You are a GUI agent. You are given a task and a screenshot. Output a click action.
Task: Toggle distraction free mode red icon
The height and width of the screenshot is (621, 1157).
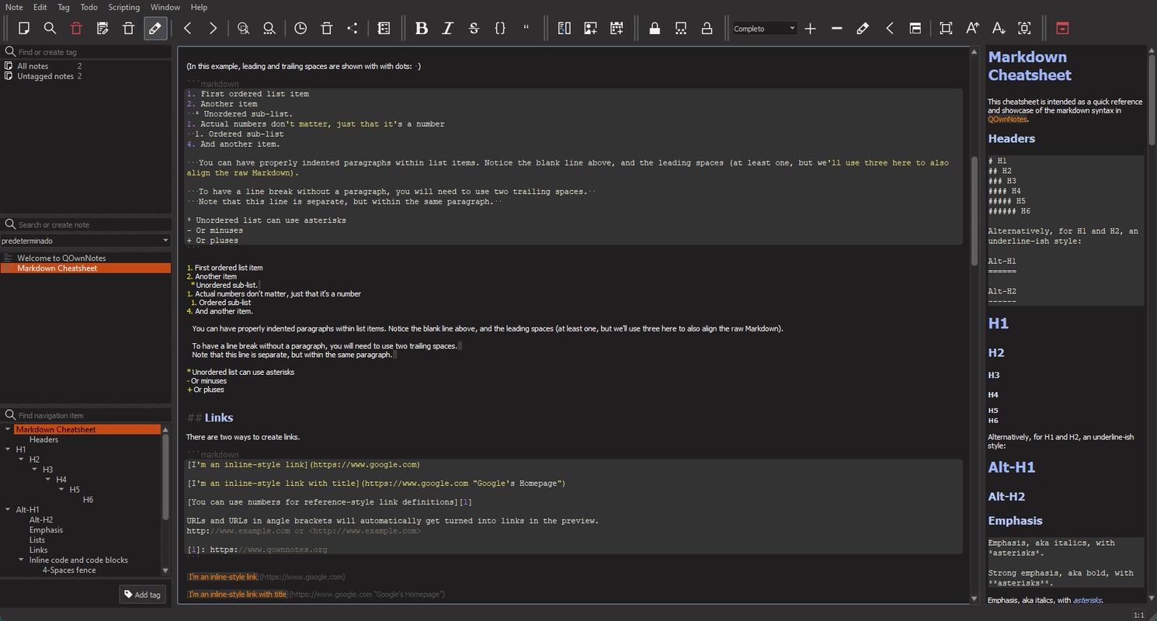1062,29
